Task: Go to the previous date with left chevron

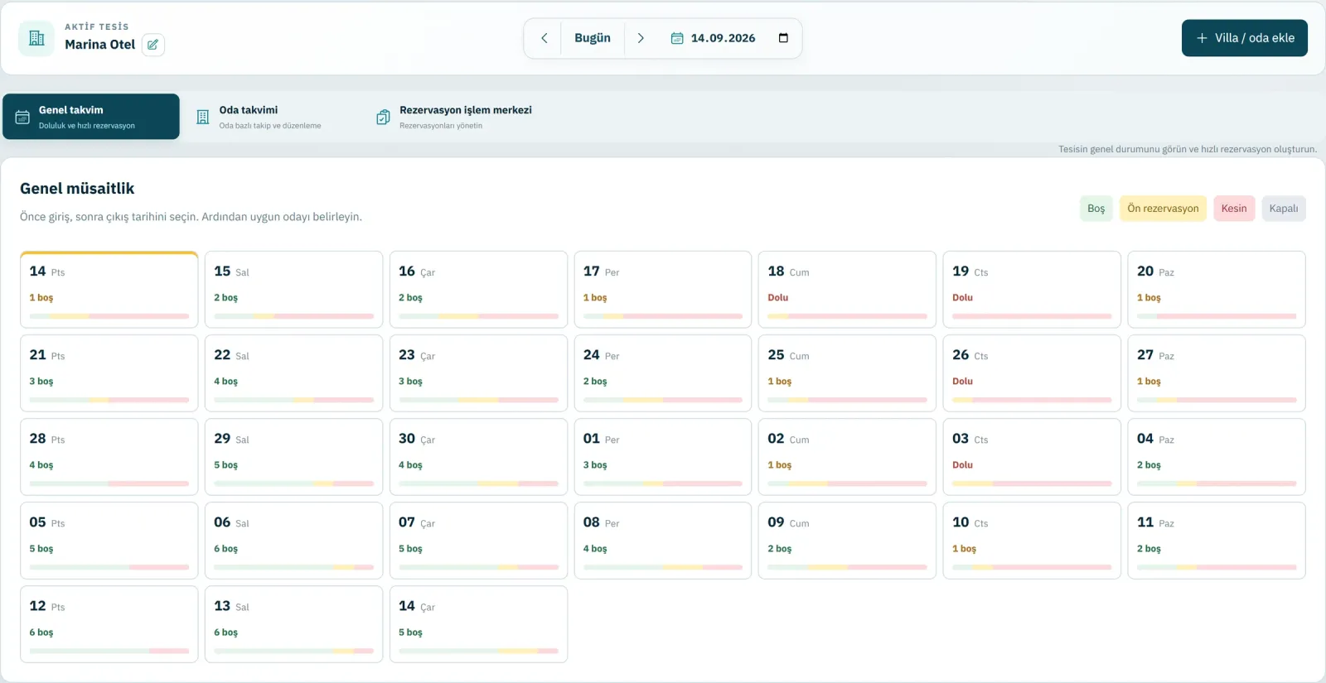Action: (544, 38)
